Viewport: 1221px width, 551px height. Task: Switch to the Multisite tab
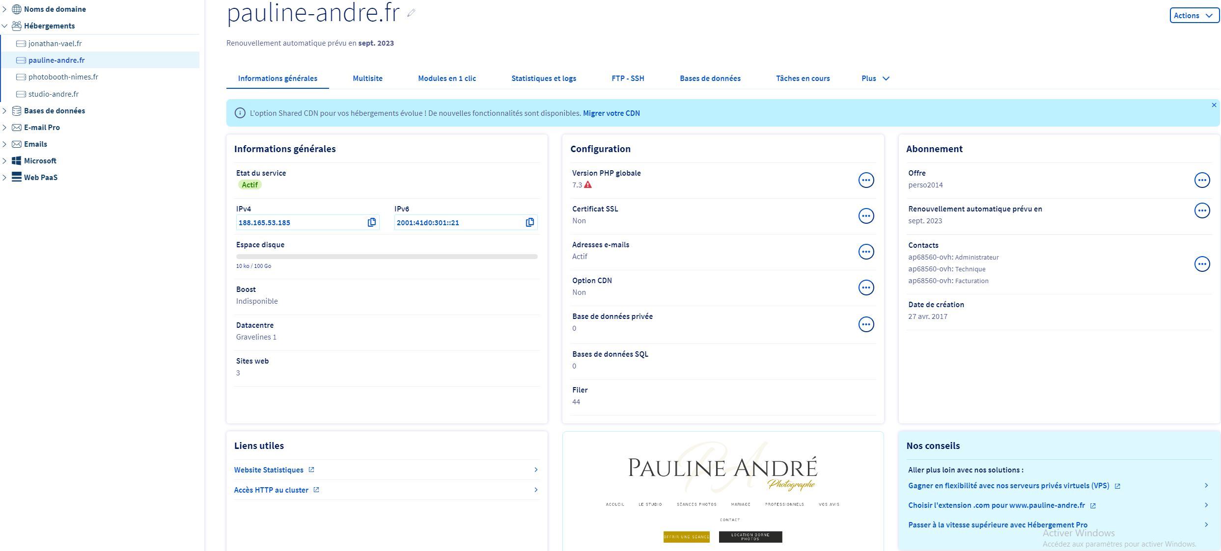coord(367,79)
